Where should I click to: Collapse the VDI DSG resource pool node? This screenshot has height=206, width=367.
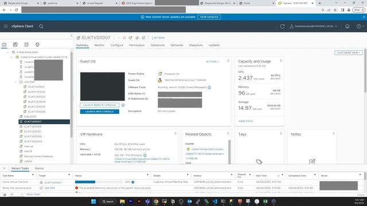point(15,82)
